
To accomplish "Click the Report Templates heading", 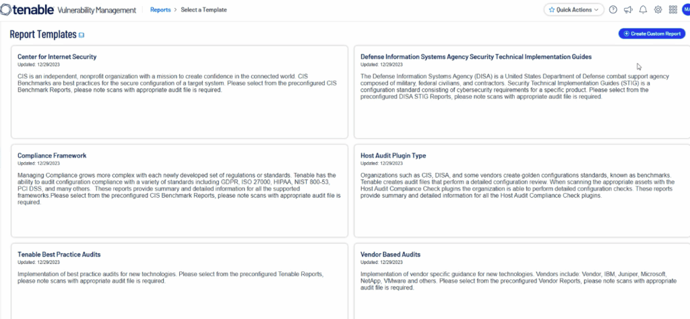I will 42,34.
